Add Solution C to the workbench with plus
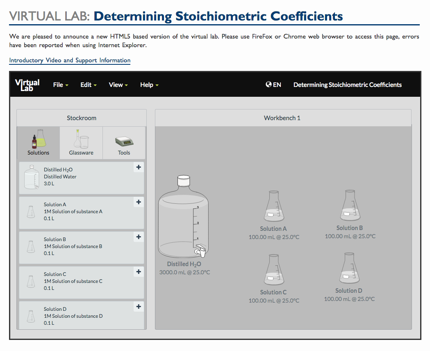Screen dimensions: 430x351 point(138,271)
